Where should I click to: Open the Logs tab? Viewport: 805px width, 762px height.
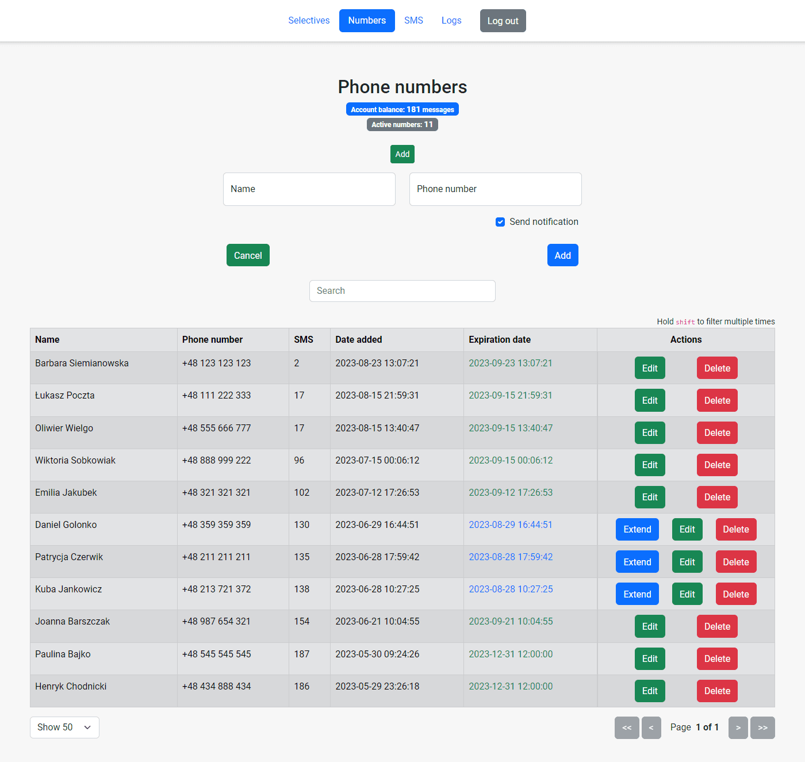point(451,21)
